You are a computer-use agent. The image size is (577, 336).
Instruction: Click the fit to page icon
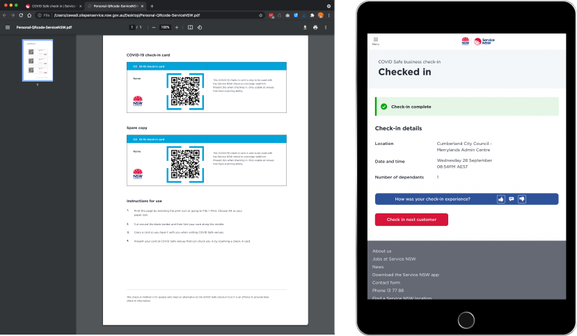(190, 27)
